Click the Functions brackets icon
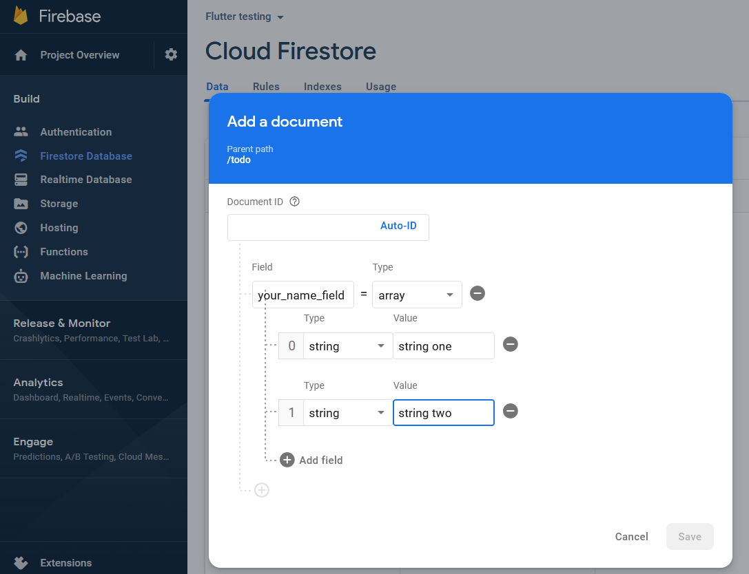749x574 pixels. point(21,251)
